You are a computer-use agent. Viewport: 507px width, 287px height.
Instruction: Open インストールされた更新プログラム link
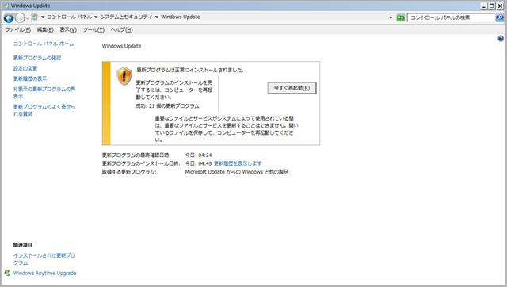point(44,258)
